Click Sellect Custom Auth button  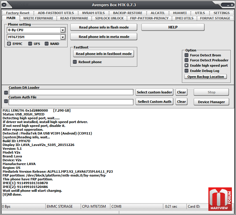pyautogui.click(x=154, y=102)
